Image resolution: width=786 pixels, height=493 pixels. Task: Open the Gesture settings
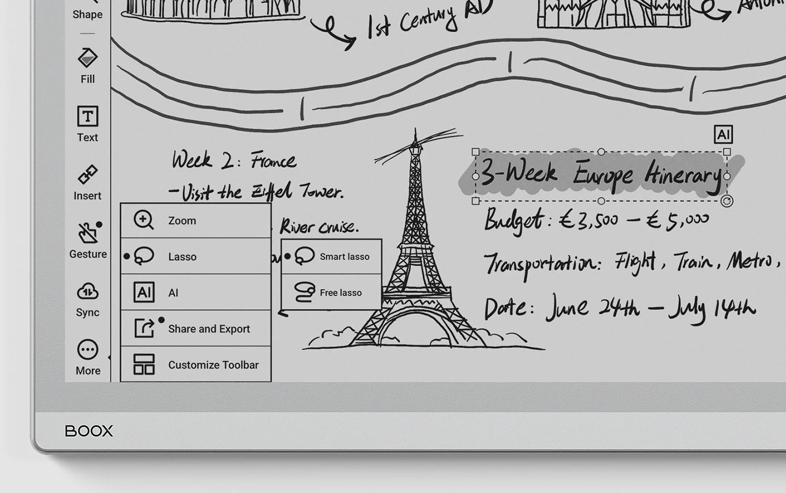87,240
